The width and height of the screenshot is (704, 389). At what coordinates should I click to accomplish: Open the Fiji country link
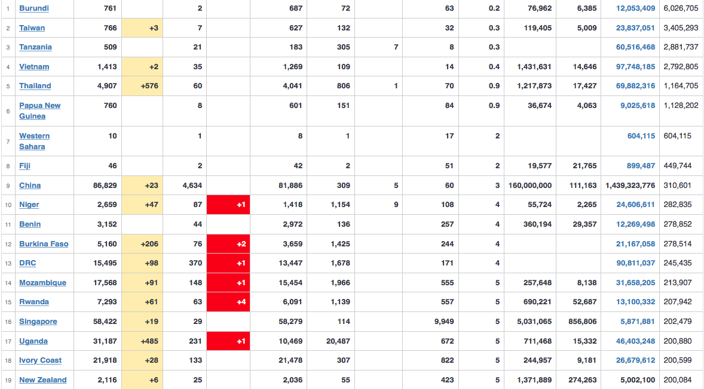[x=25, y=166]
